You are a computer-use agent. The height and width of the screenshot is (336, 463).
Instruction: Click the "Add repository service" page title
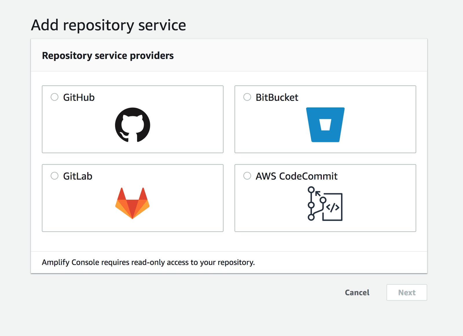coord(109,25)
